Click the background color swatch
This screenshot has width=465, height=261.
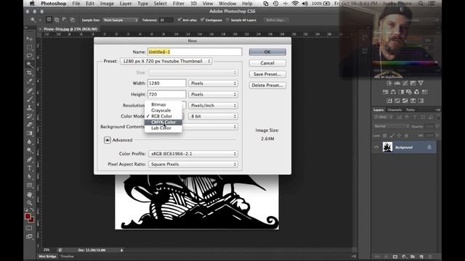point(32,220)
